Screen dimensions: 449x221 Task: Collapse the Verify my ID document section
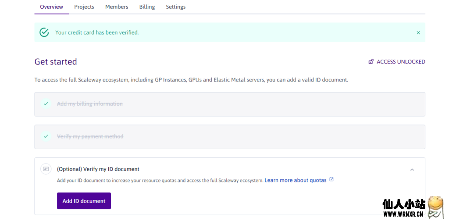pos(412,169)
